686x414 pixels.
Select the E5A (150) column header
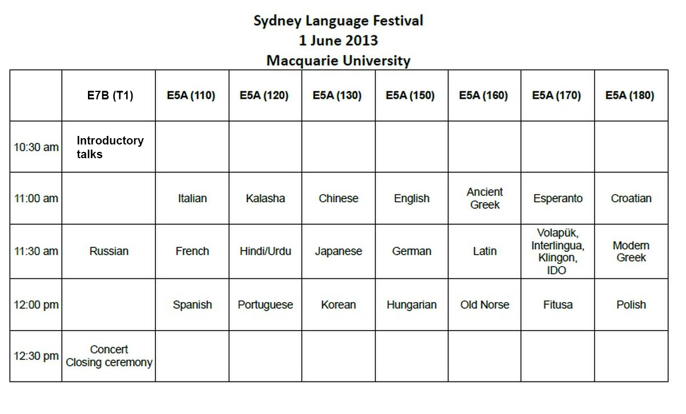pos(411,95)
